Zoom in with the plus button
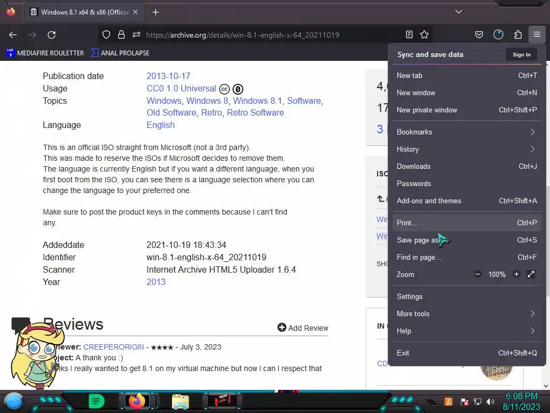The height and width of the screenshot is (413, 550). coord(516,274)
